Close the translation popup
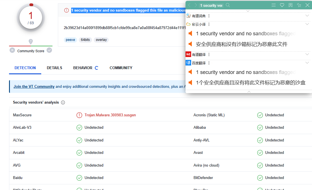The height and width of the screenshot is (190, 312). 307,5
